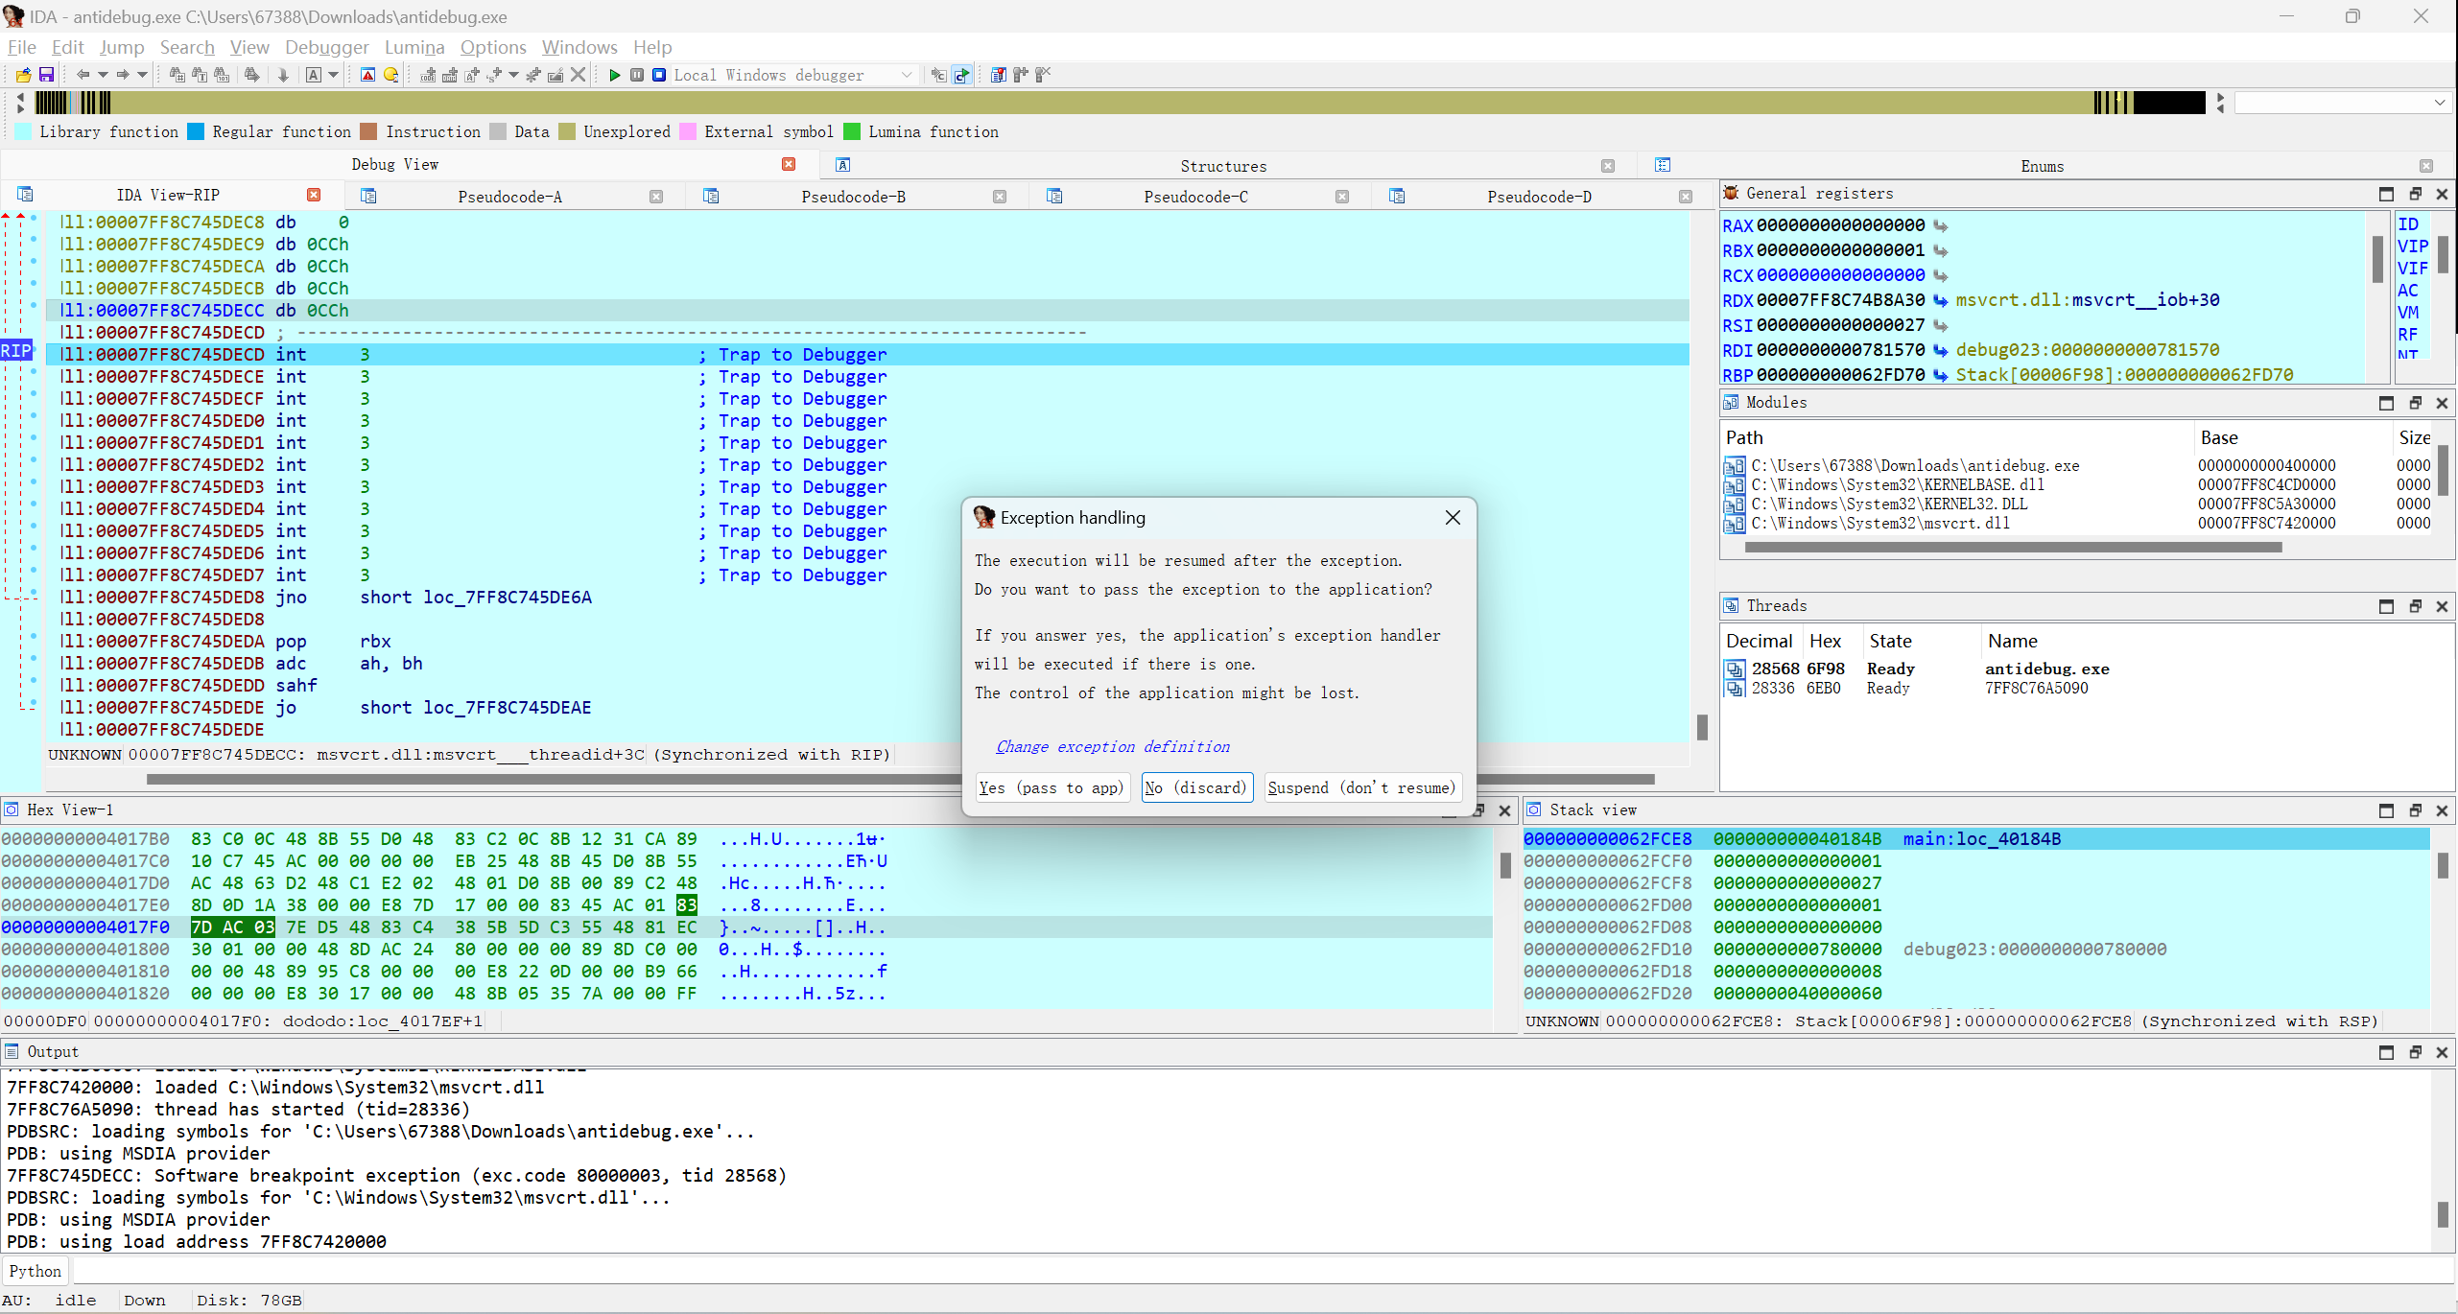Open a file with the folder toolbar icon

tap(24, 75)
